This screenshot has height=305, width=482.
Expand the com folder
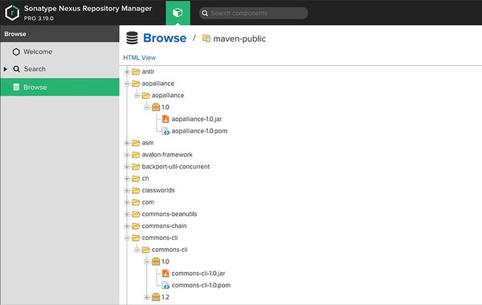[127, 202]
